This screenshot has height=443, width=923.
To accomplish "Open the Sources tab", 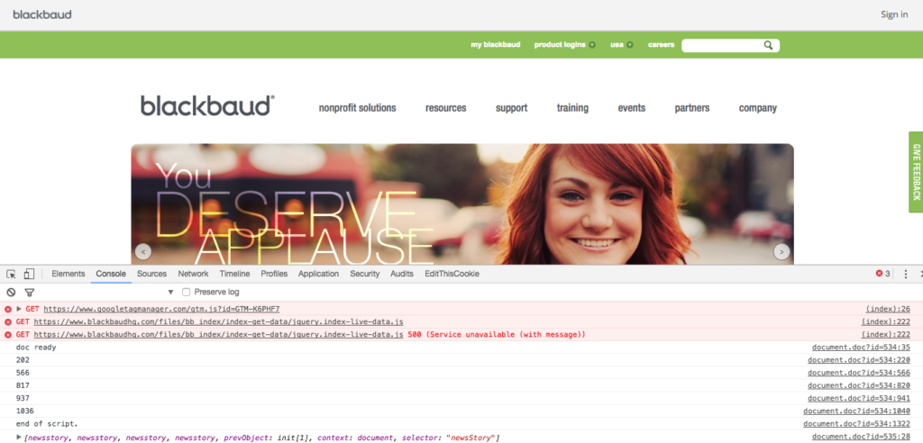I will tap(151, 274).
